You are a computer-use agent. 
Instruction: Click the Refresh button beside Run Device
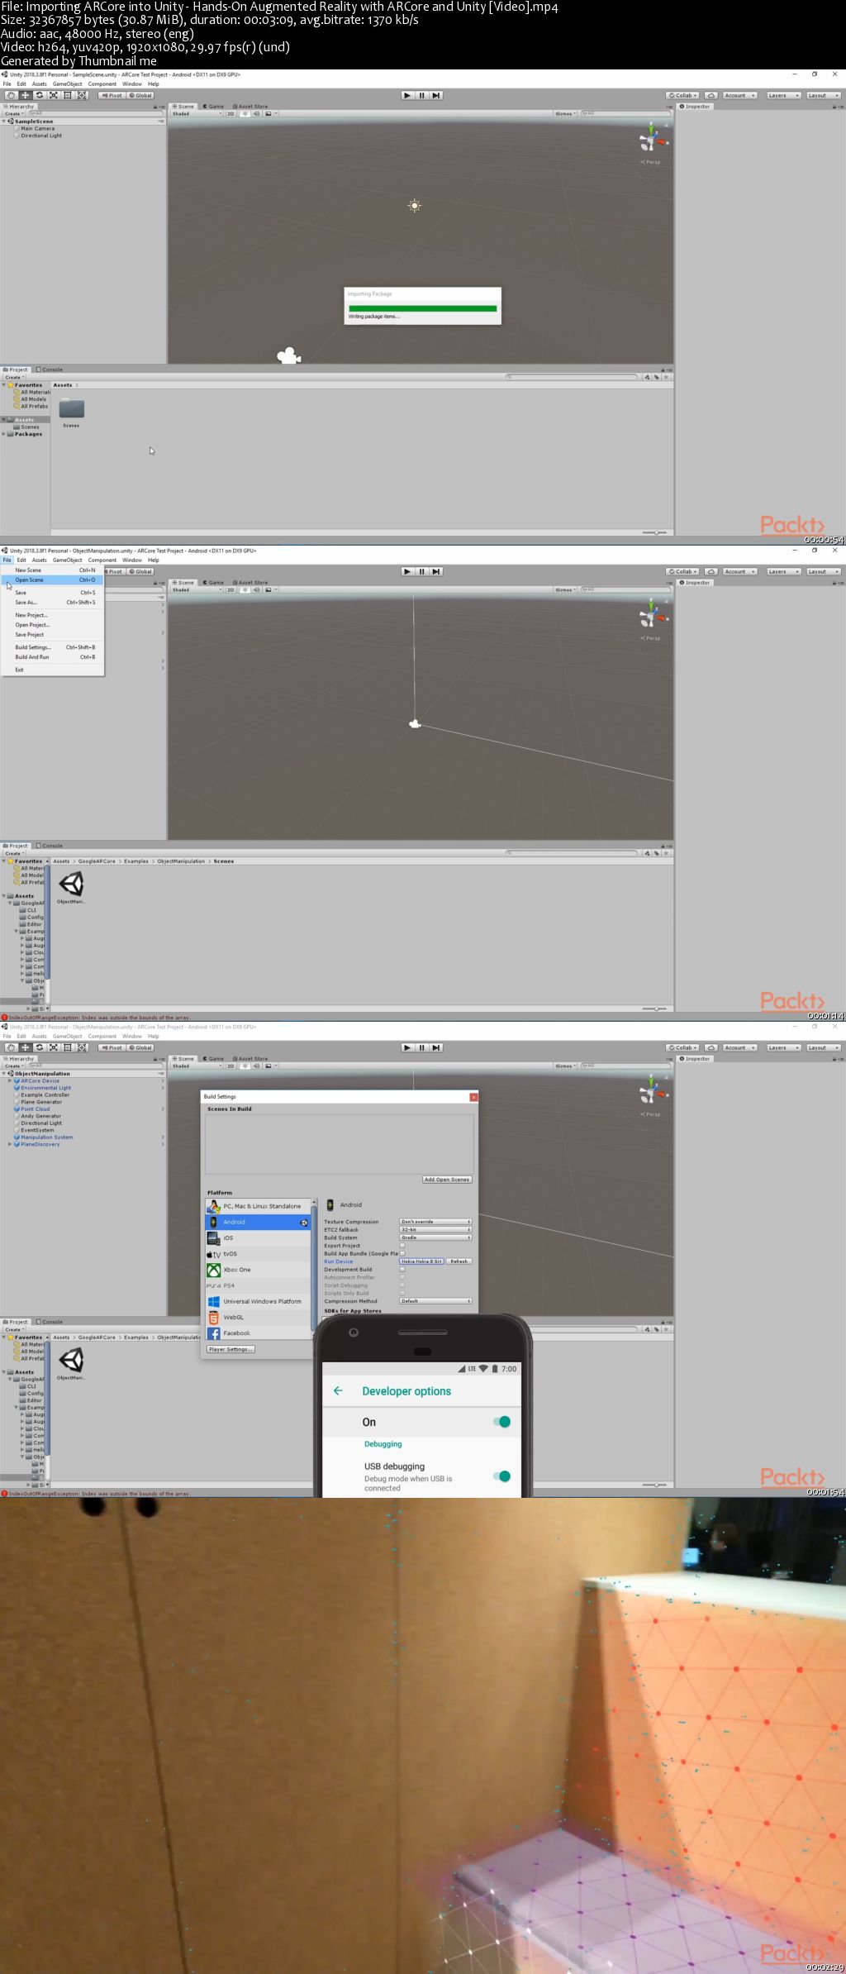459,1261
